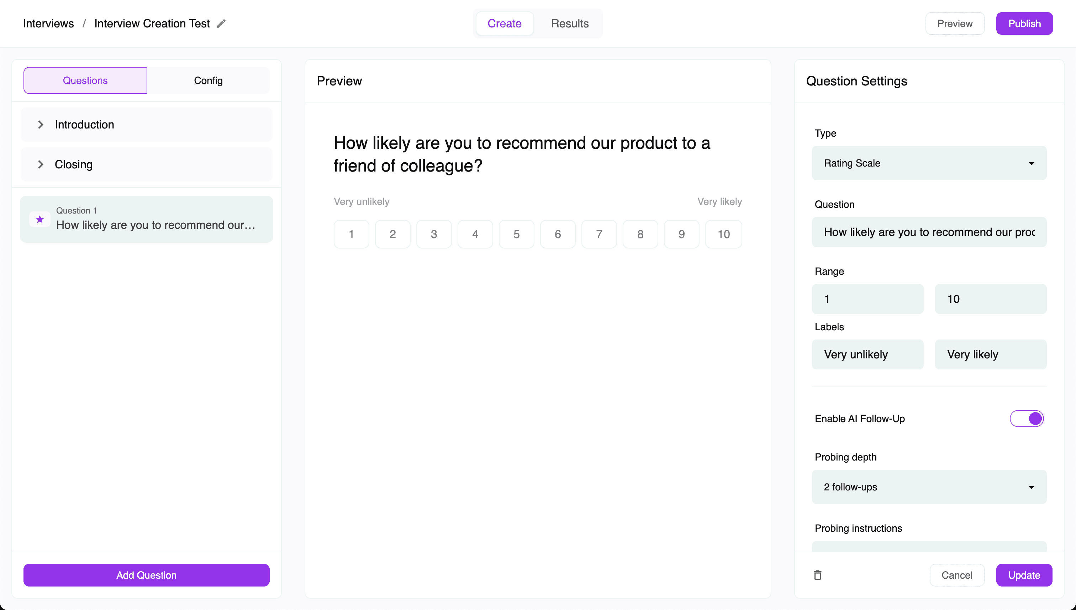
Task: Publish the interview
Action: point(1024,23)
